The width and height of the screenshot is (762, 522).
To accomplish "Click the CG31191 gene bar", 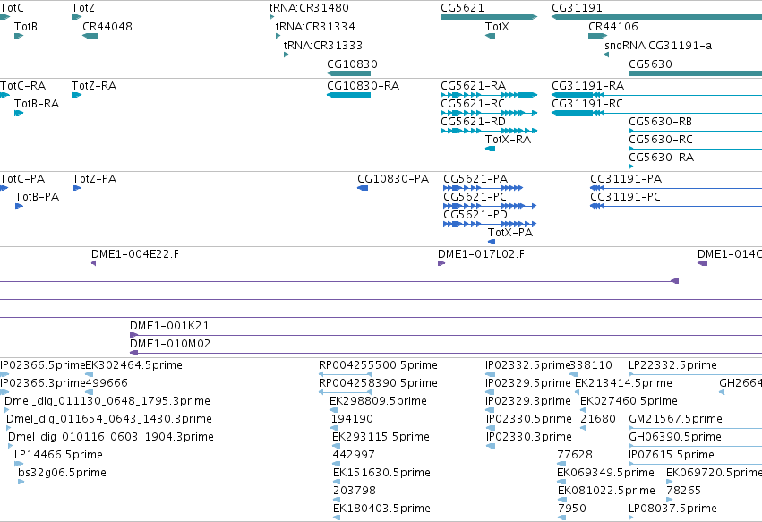I will pyautogui.click(x=656, y=17).
